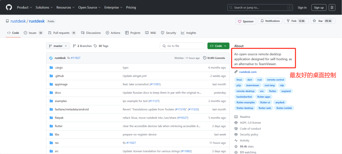Open the .cargo folder

[59, 67]
